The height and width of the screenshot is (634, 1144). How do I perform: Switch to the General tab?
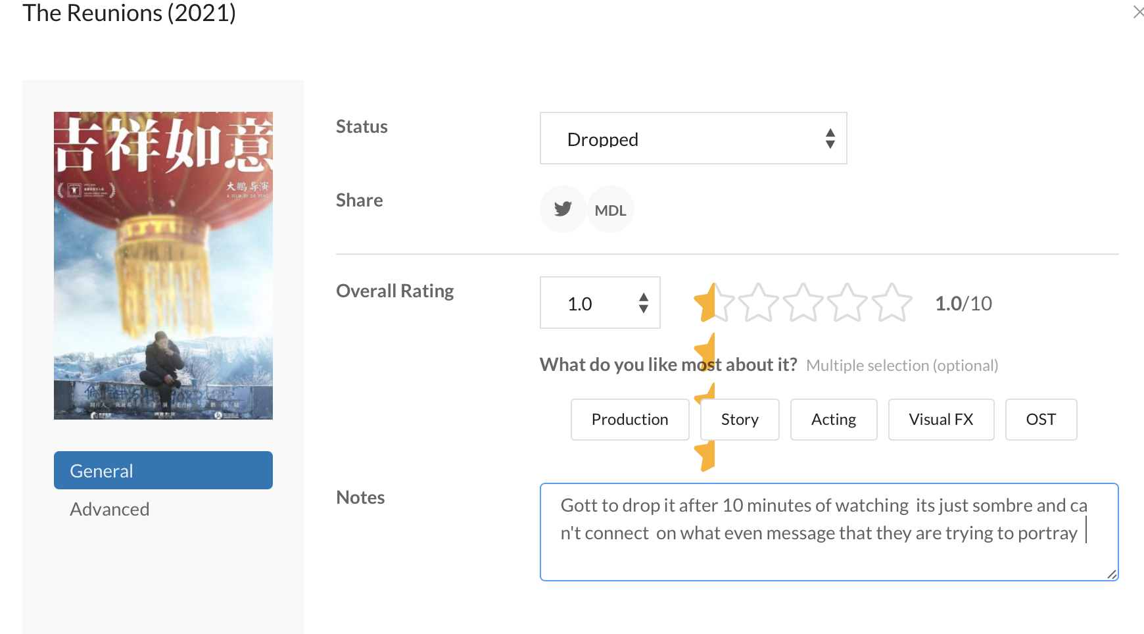coord(163,470)
